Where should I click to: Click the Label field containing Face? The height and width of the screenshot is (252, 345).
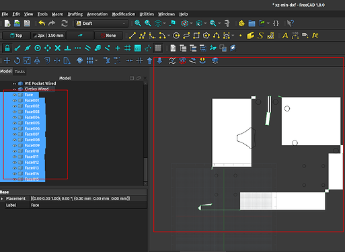(x=89, y=205)
